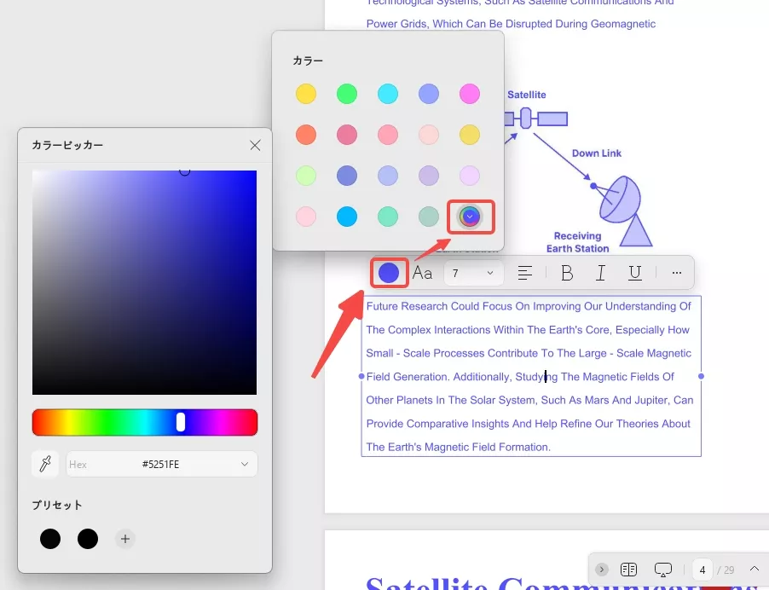This screenshot has width=769, height=590.
Task: Choose the cyan swatch in top row
Action: tap(388, 94)
